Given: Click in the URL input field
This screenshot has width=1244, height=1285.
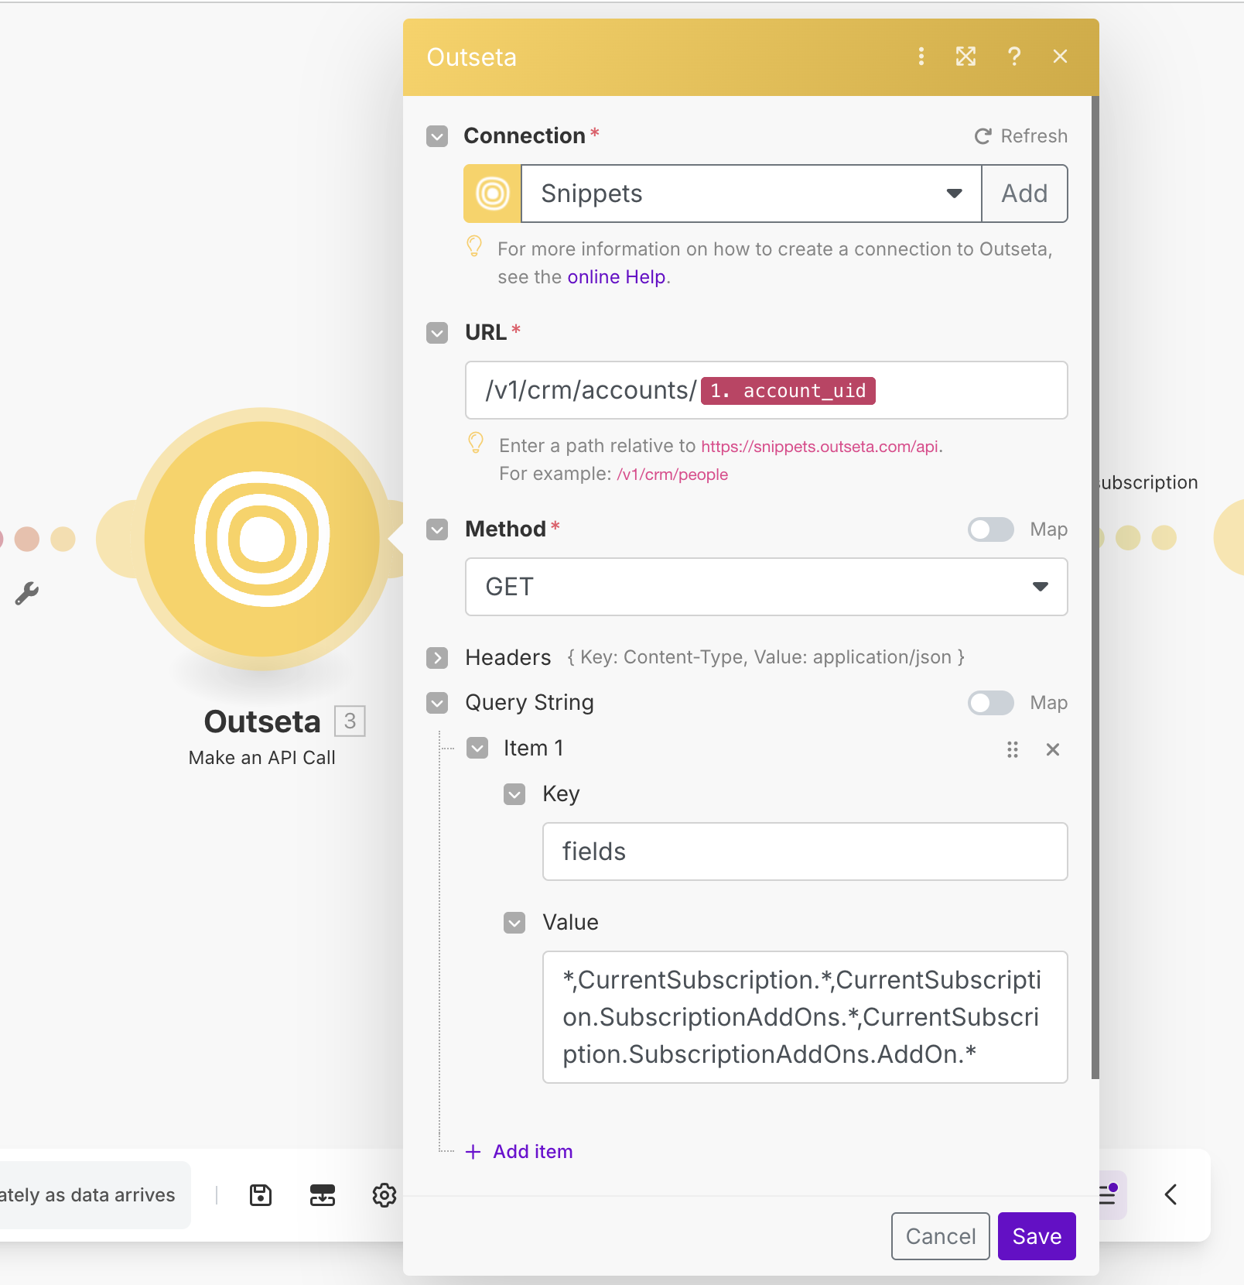Looking at the screenshot, I should pos(766,390).
